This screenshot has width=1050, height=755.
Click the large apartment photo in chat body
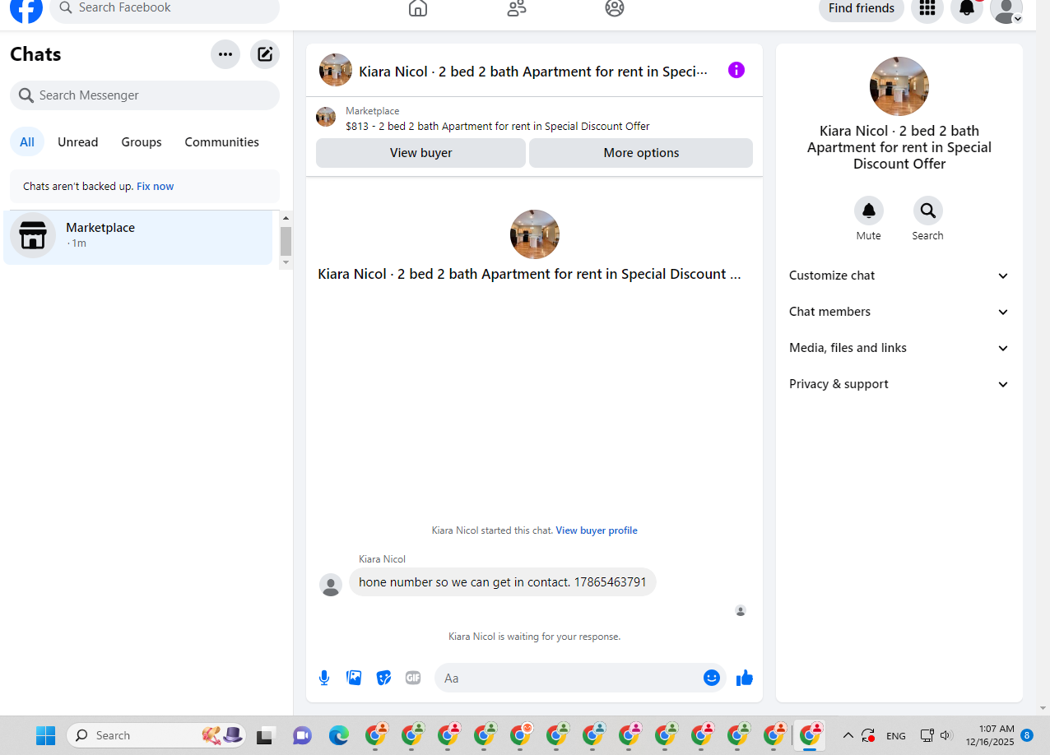coord(535,234)
